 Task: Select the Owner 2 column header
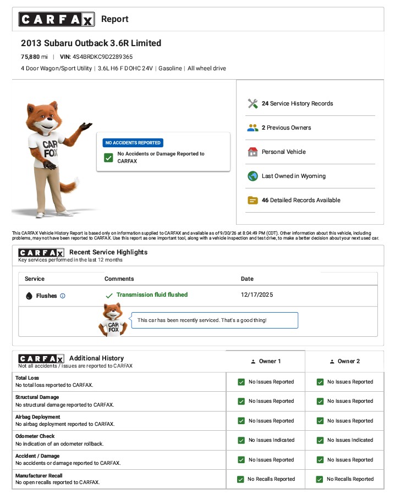[x=344, y=362]
